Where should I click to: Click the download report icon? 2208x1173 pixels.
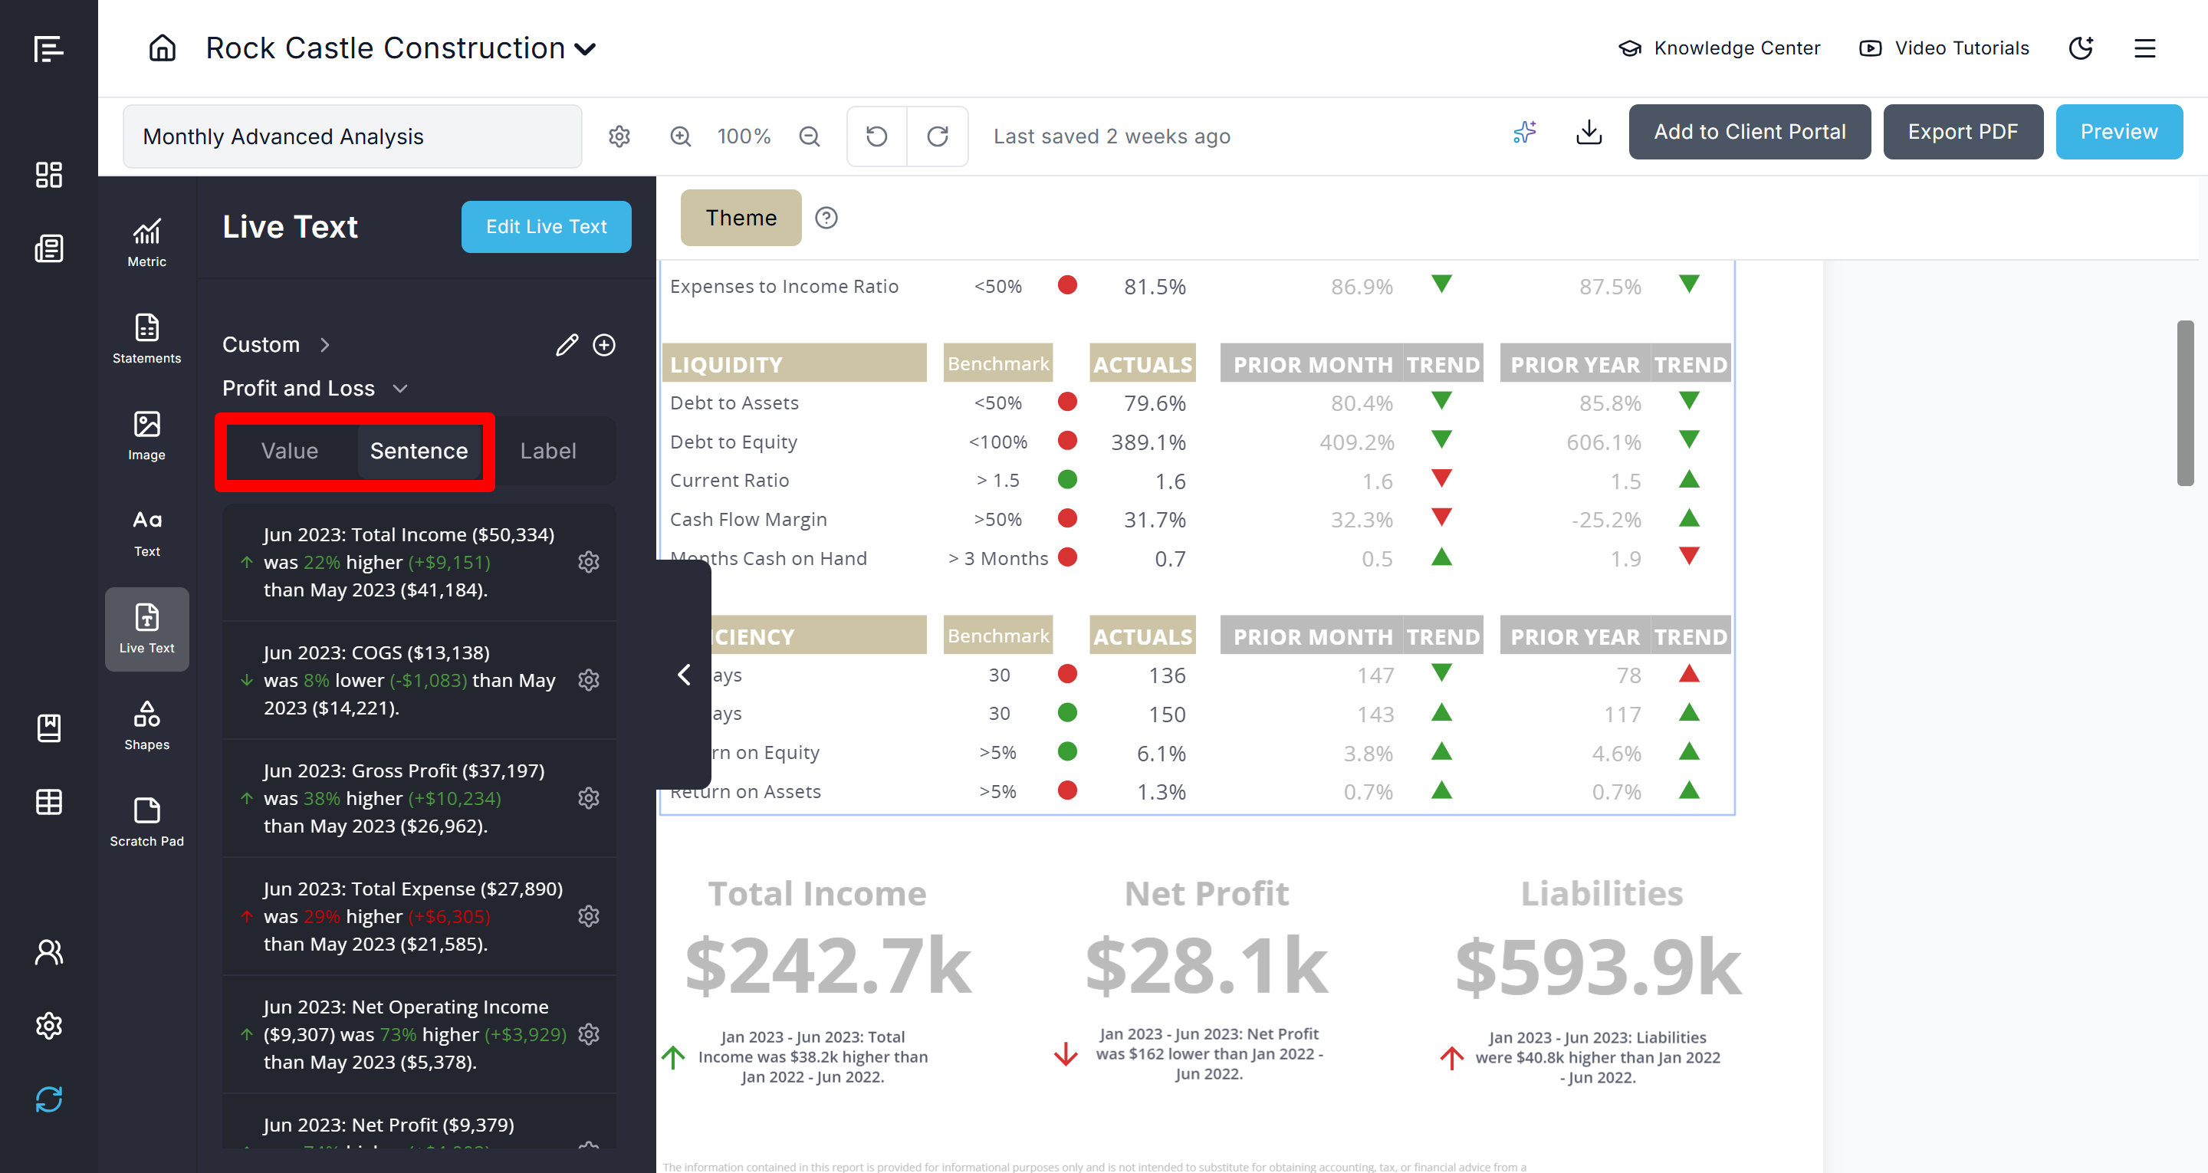point(1589,132)
